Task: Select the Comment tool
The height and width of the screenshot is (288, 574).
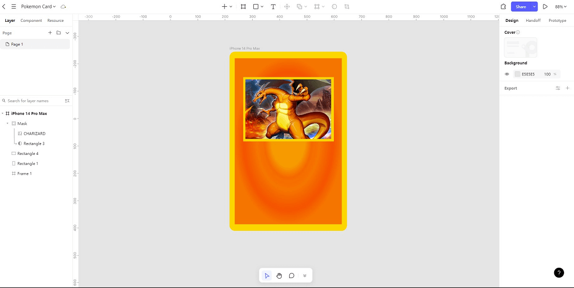Action: 291,276
